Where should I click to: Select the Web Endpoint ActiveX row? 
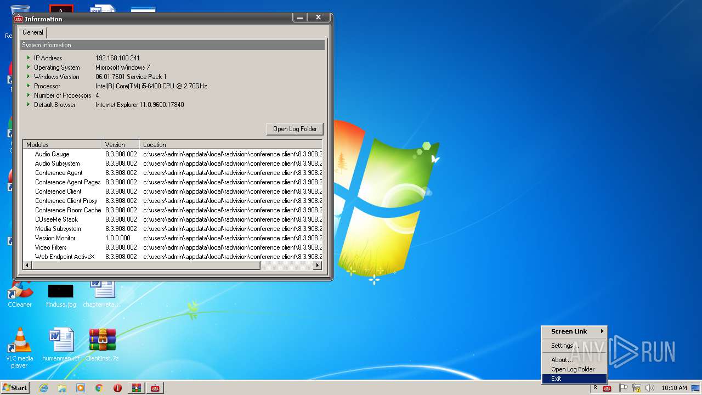pos(172,257)
